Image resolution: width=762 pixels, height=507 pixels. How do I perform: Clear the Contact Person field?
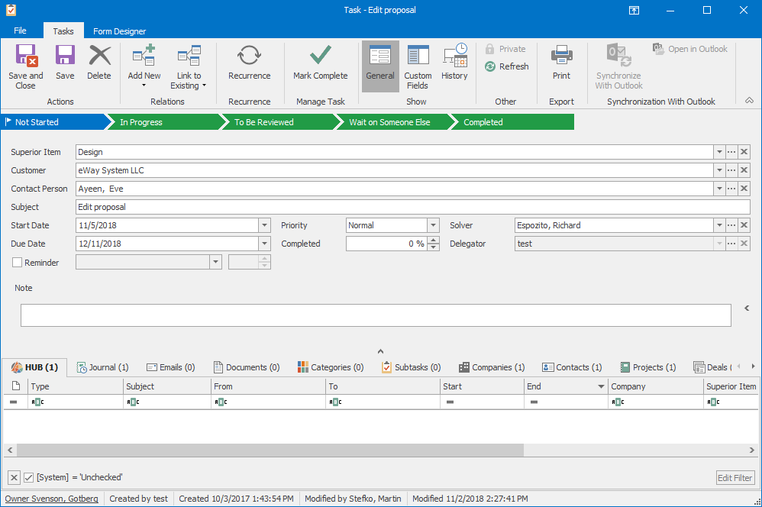point(744,189)
